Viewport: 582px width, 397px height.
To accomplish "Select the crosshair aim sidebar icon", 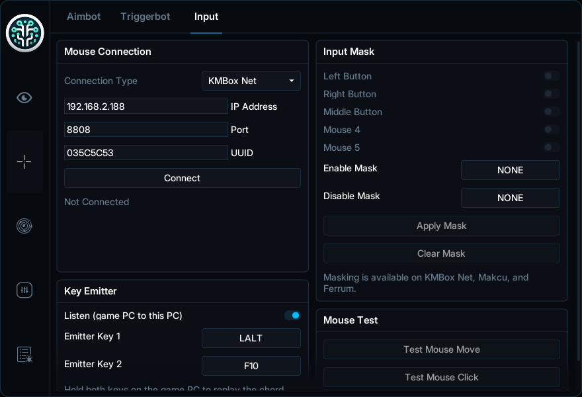I will [x=24, y=162].
